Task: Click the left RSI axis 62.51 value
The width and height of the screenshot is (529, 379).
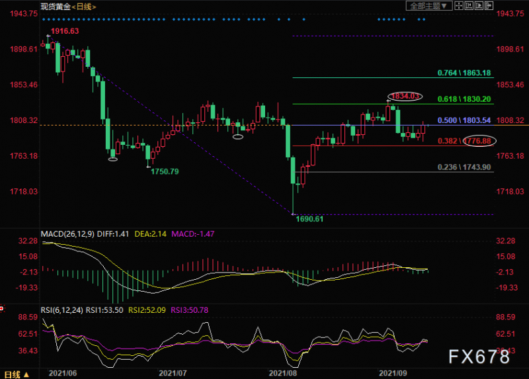Action: coord(28,334)
